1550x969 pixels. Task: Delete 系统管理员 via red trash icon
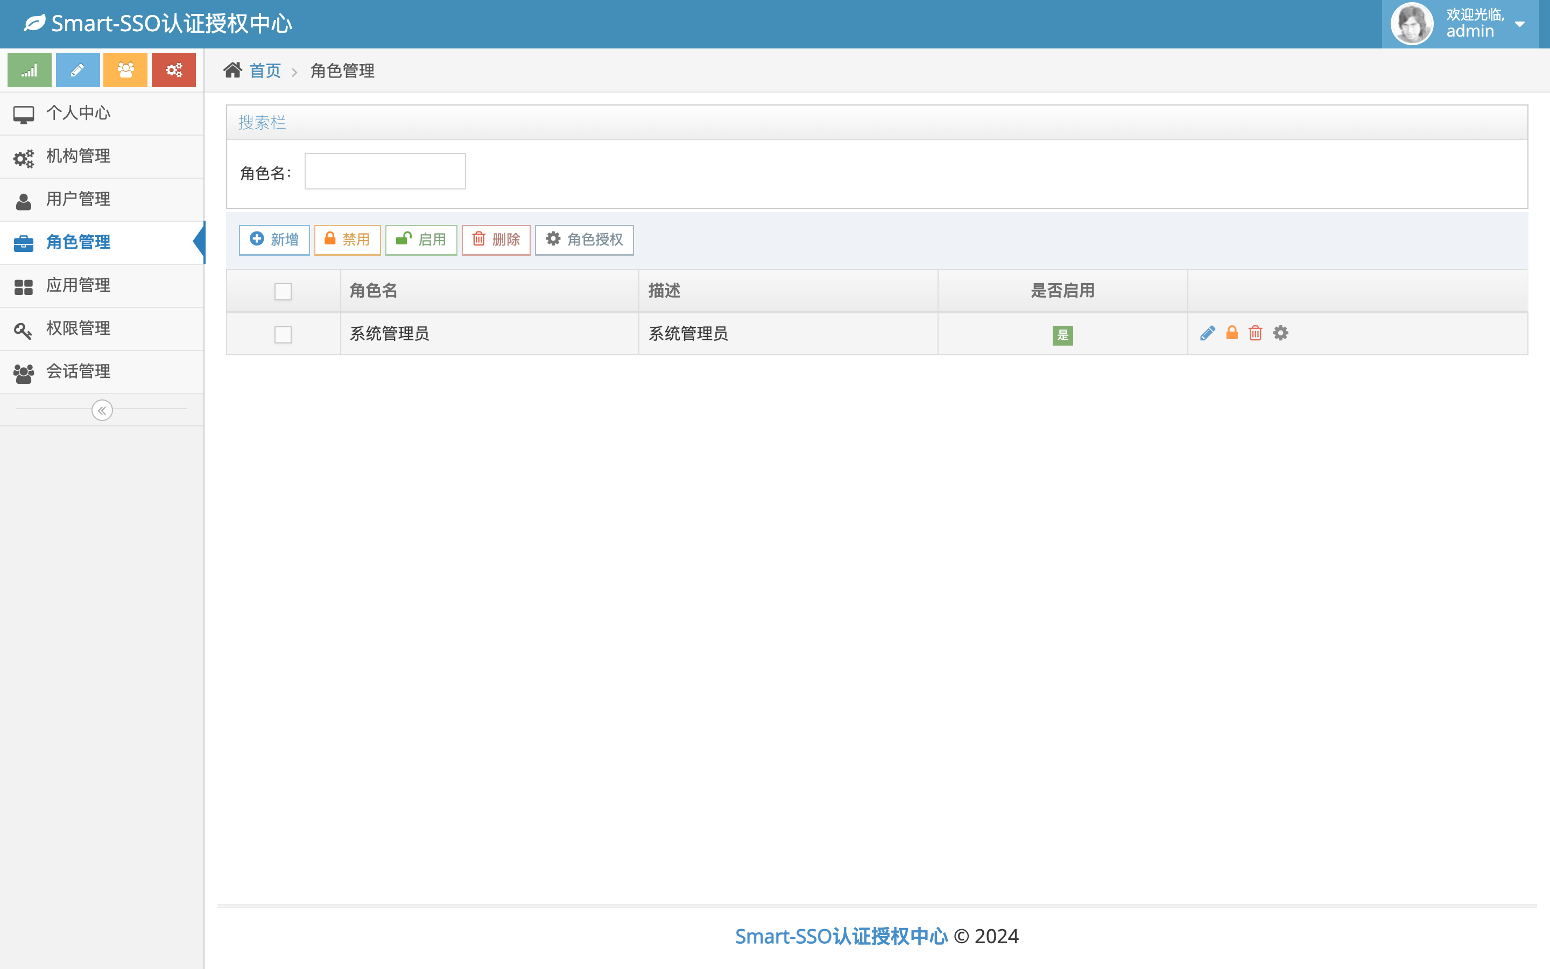click(x=1256, y=333)
